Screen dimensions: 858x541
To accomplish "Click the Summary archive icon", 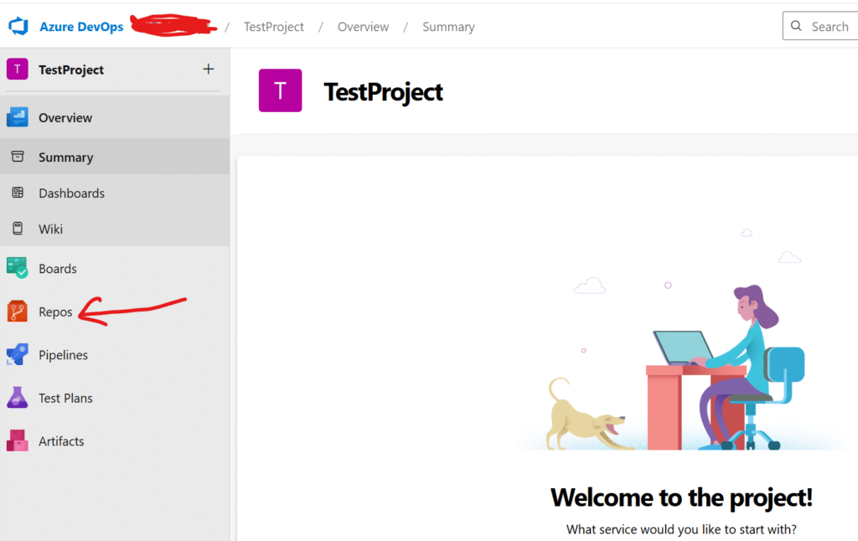I will pos(18,157).
